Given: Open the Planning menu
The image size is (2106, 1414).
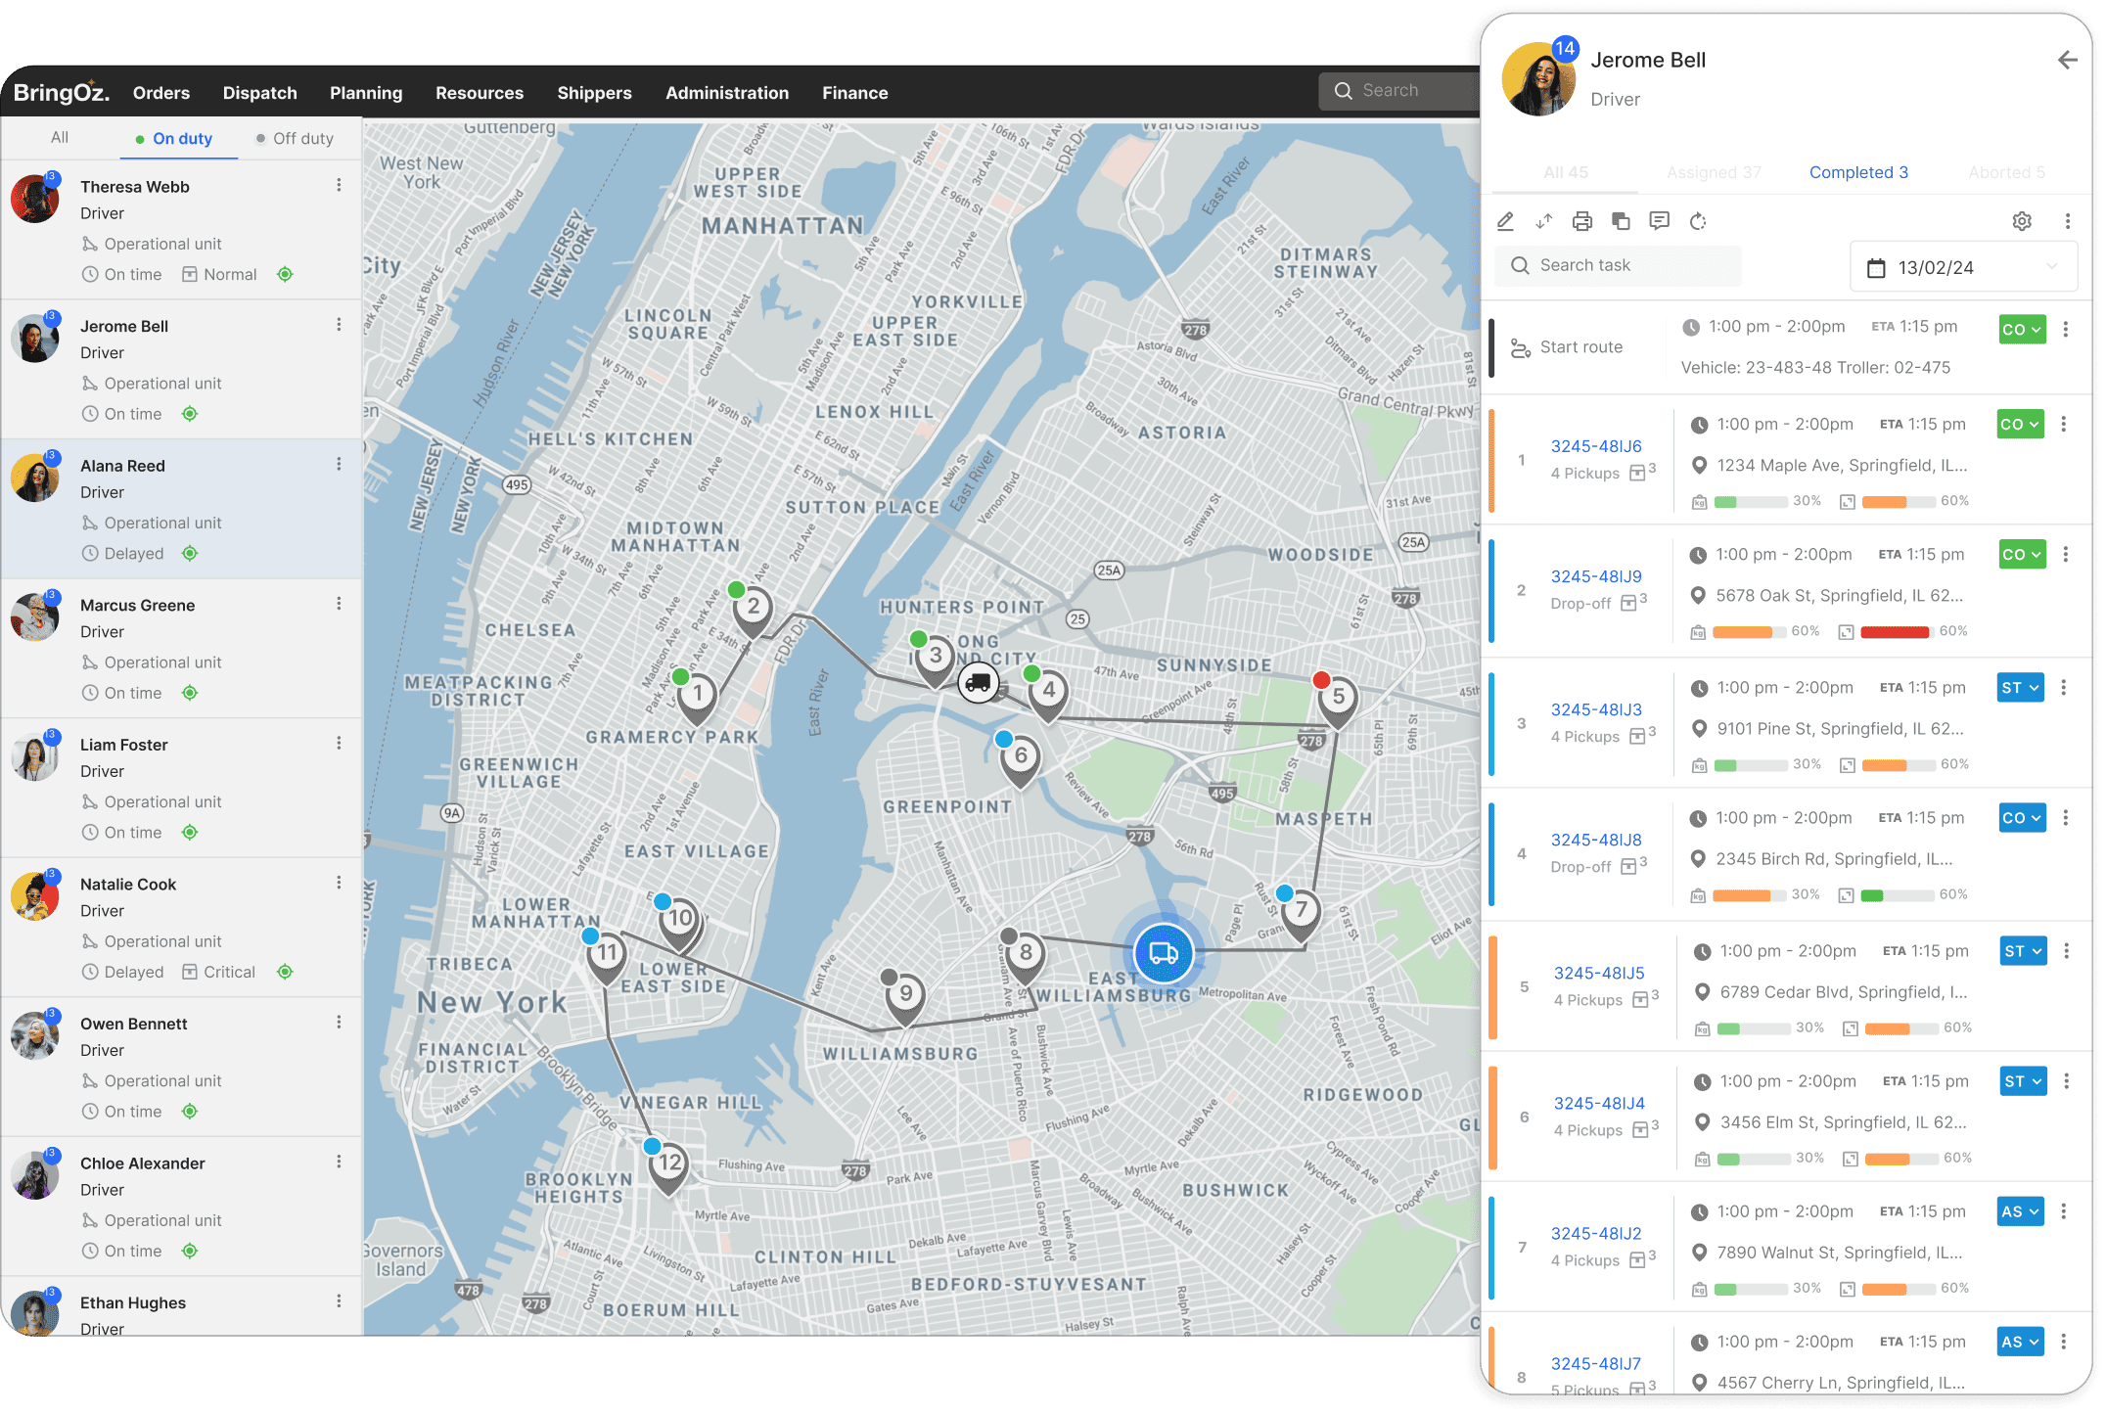Looking at the screenshot, I should 366,93.
